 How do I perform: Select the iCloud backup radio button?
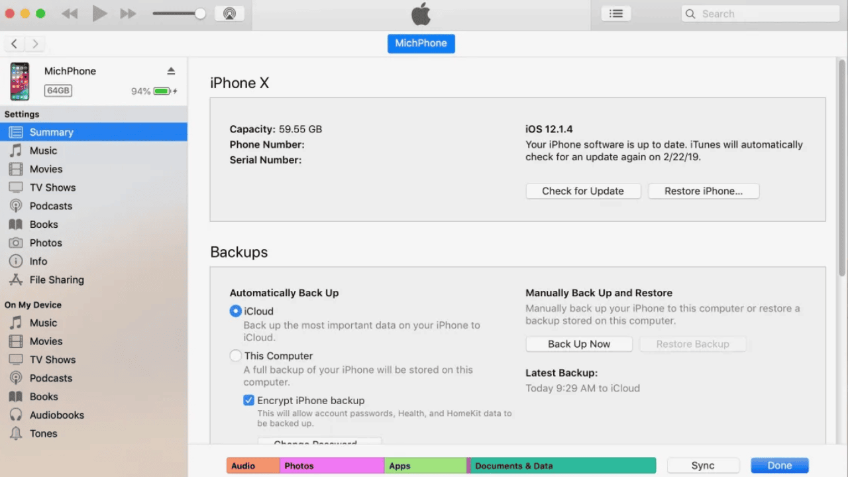[x=235, y=311]
